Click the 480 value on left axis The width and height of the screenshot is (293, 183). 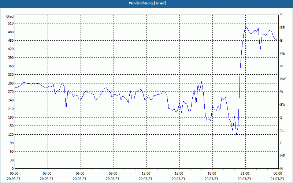[11, 32]
